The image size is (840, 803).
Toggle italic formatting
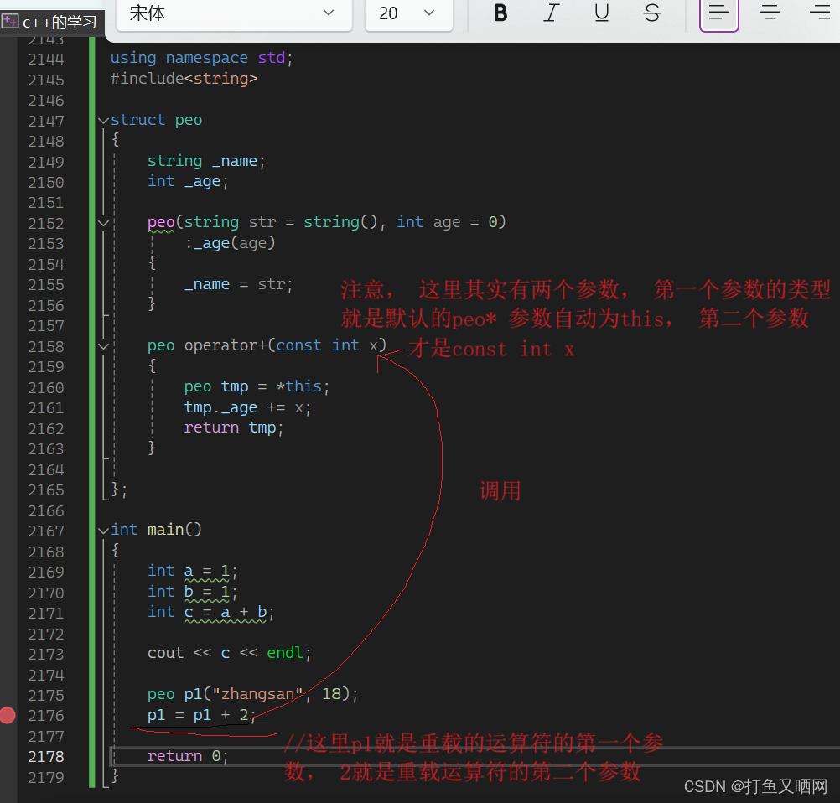(551, 13)
